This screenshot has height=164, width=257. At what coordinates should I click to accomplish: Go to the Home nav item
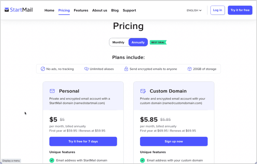point(49,10)
